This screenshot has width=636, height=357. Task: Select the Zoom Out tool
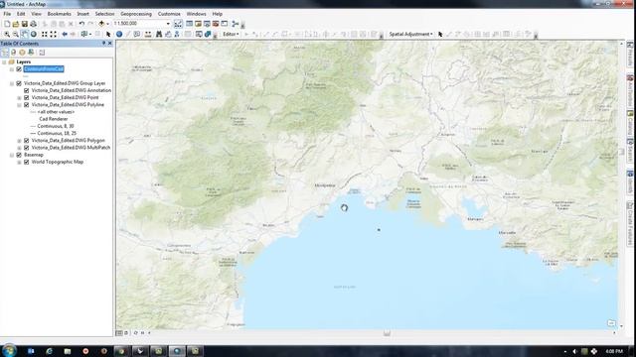(16, 35)
